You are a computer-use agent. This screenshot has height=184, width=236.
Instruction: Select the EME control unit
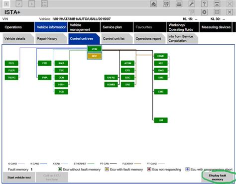click(x=161, y=92)
